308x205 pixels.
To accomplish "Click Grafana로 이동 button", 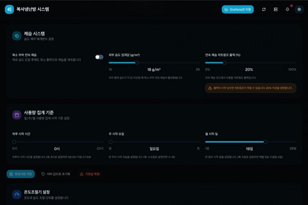I will click(x=237, y=9).
